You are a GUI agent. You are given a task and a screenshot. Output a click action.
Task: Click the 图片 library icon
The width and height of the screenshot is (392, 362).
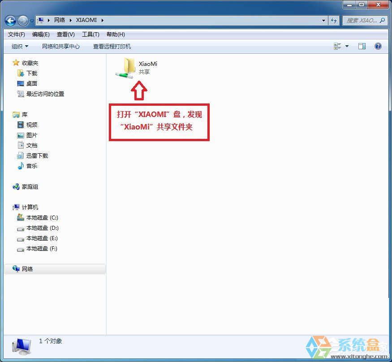tap(21, 135)
